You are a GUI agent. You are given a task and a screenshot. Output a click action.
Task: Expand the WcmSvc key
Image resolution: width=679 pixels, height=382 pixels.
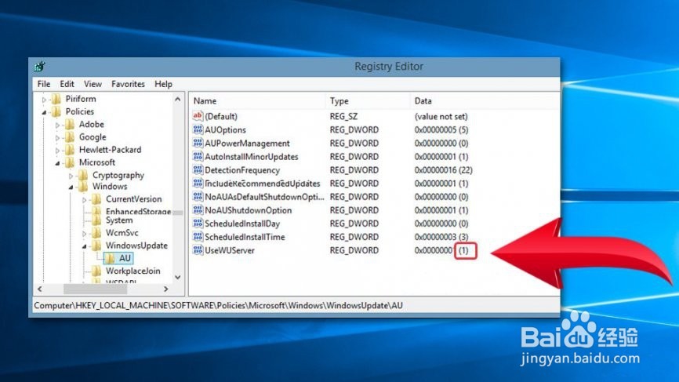85,234
